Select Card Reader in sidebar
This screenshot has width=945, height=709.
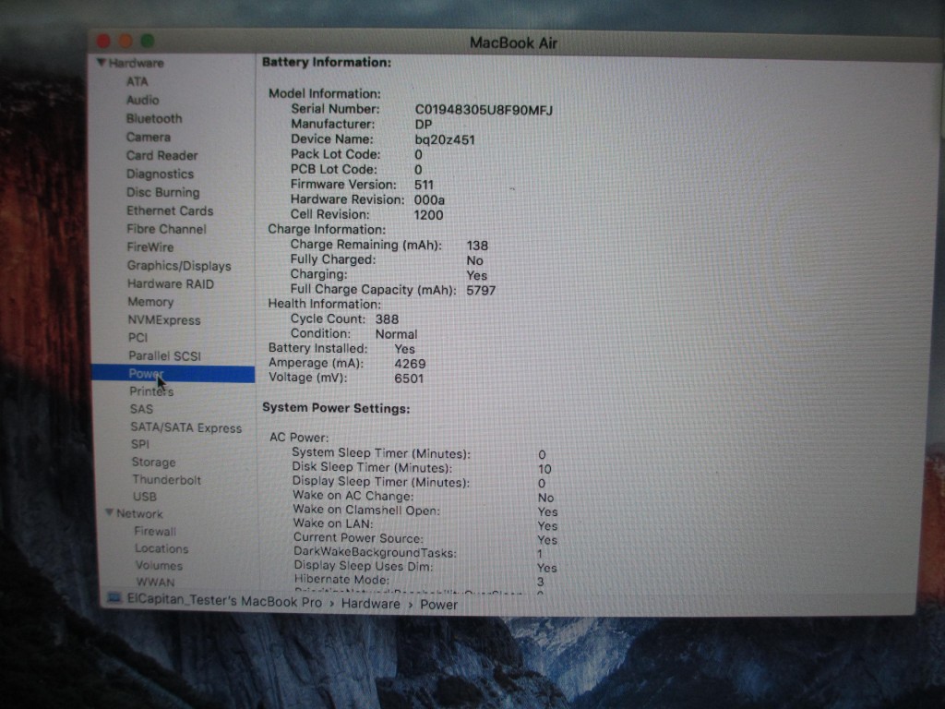click(162, 155)
